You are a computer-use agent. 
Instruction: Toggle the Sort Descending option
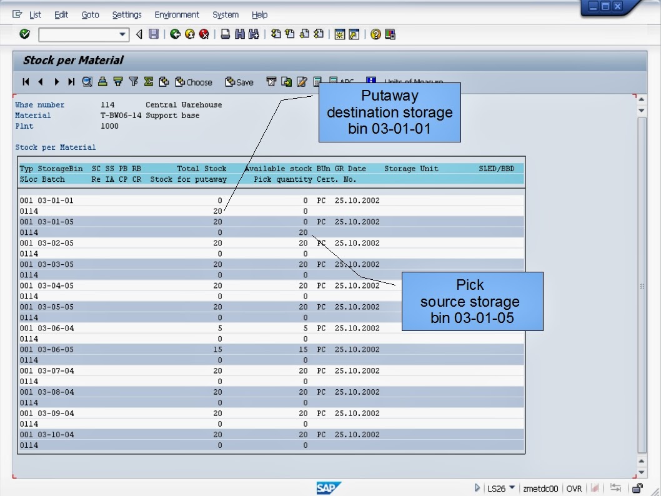coord(117,81)
